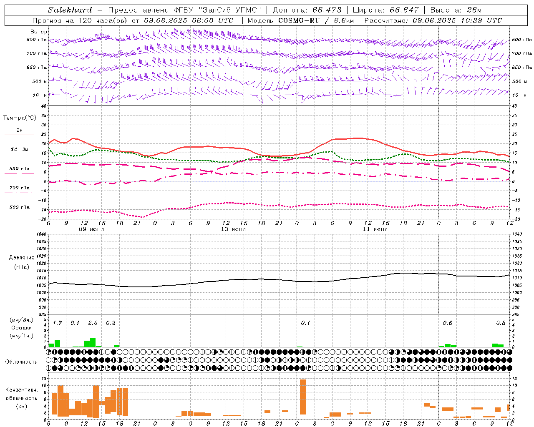Click the 10 июня date label
Image resolution: width=534 pixels, height=427 pixels.
coord(233,229)
